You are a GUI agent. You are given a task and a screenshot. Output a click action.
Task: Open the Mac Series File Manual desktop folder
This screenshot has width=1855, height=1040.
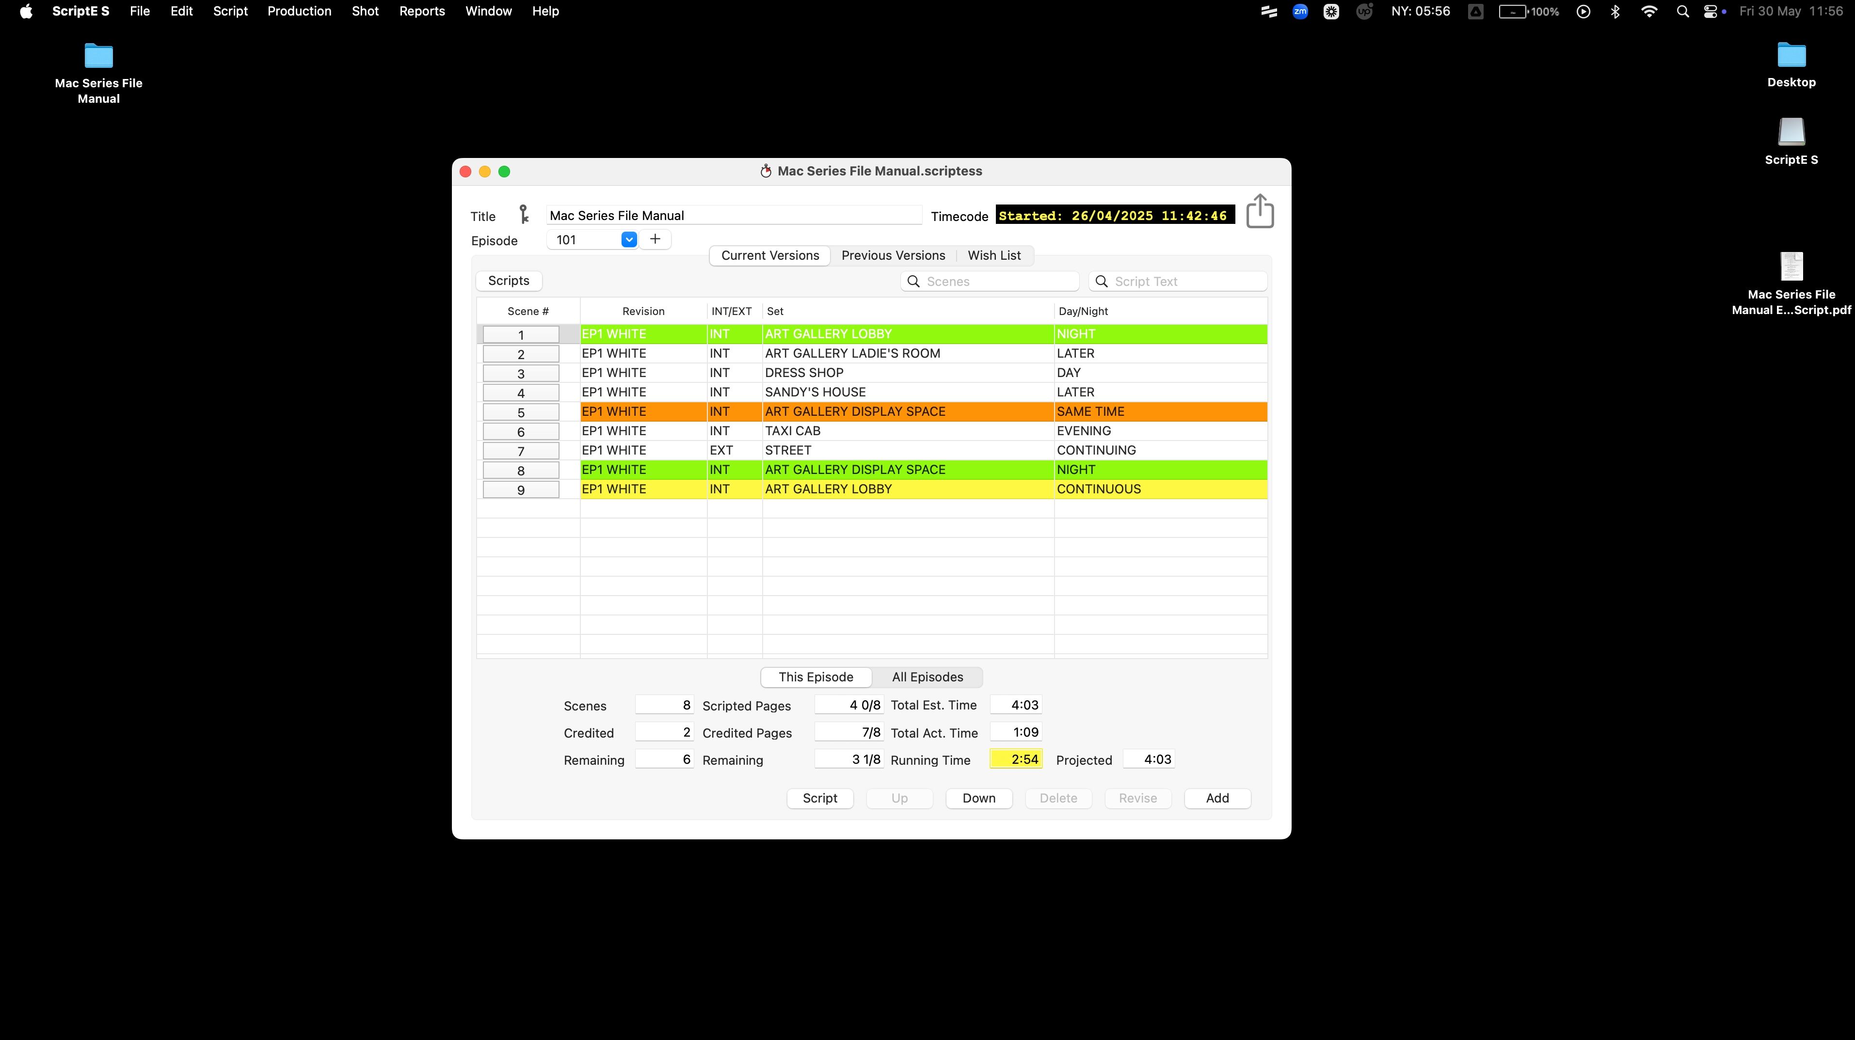click(98, 57)
